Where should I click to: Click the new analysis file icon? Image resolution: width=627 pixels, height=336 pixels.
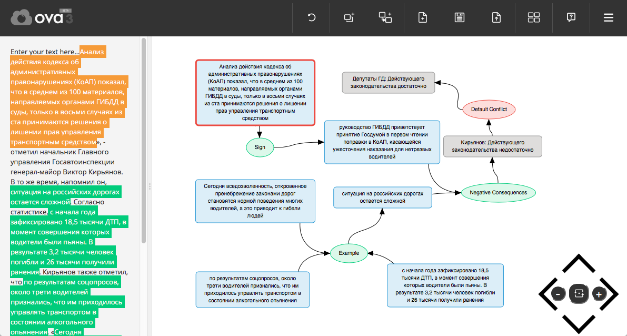tap(423, 17)
